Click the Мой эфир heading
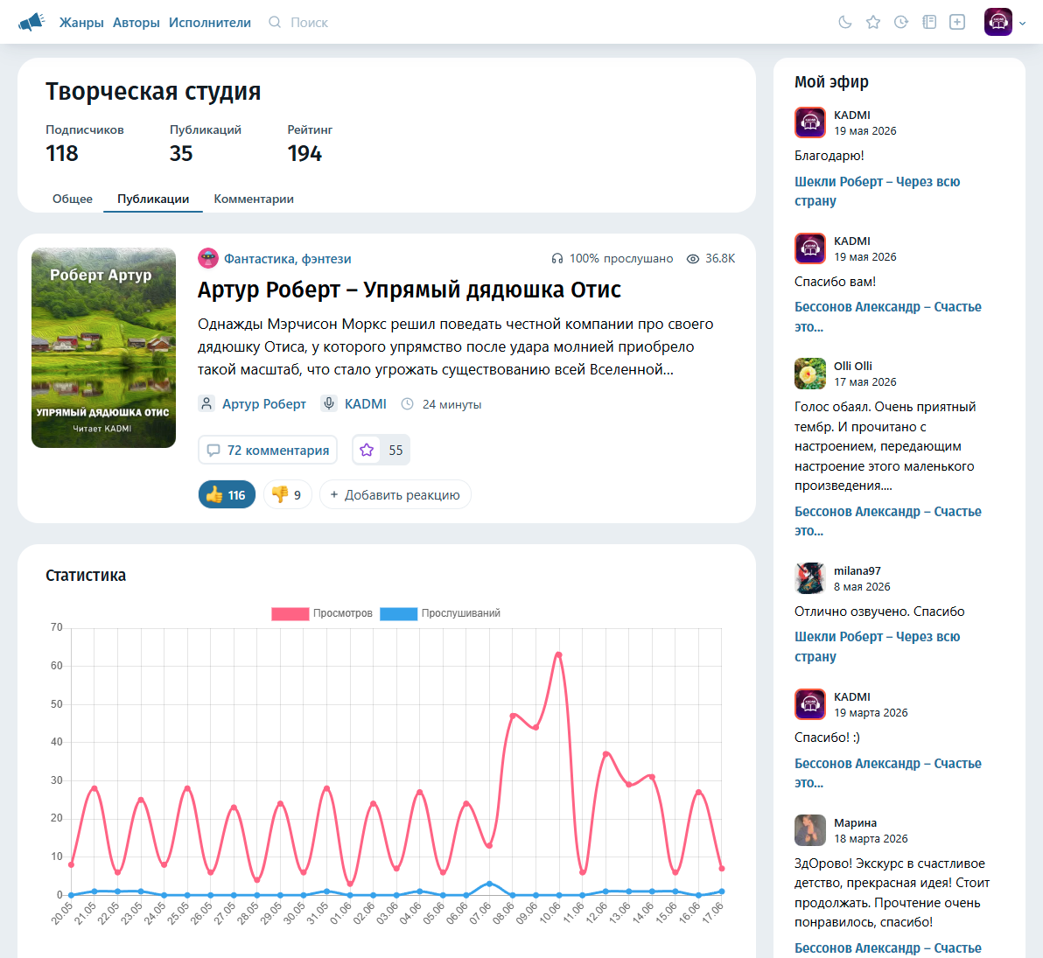1043x958 pixels. (831, 82)
